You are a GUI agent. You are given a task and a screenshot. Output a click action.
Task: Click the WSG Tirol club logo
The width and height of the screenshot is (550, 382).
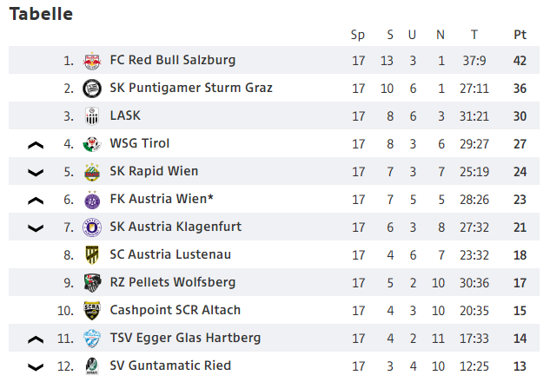coord(92,144)
